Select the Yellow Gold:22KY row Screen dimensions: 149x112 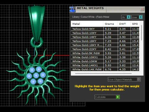pyautogui.click(x=105, y=49)
